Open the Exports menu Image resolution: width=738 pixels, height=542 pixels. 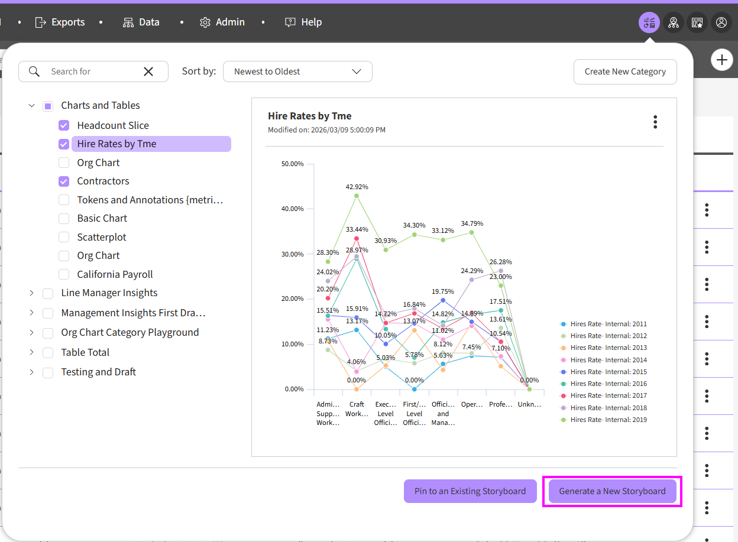click(60, 22)
